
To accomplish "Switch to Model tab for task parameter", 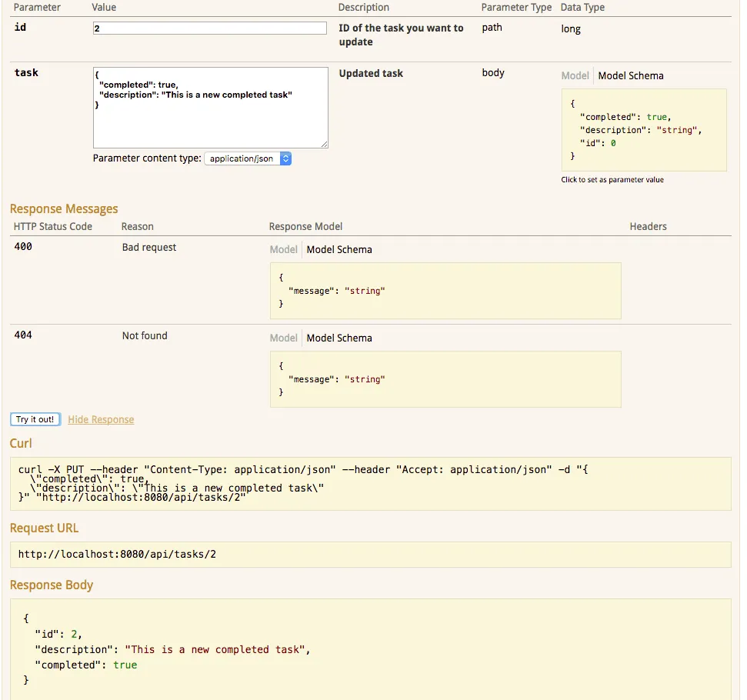I will tap(575, 75).
